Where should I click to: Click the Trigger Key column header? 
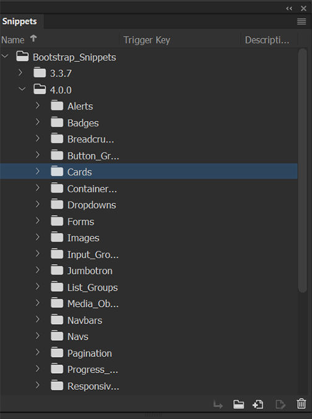[147, 40]
